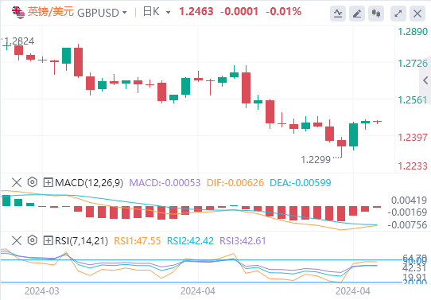Image resolution: width=431 pixels, height=300 pixels.
Task: Click the -0.00169 MACD axis label
Action: click(408, 212)
